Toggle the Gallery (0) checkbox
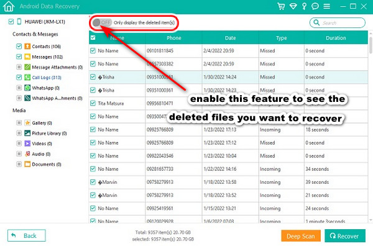This screenshot has height=246, width=373. tap(19, 122)
